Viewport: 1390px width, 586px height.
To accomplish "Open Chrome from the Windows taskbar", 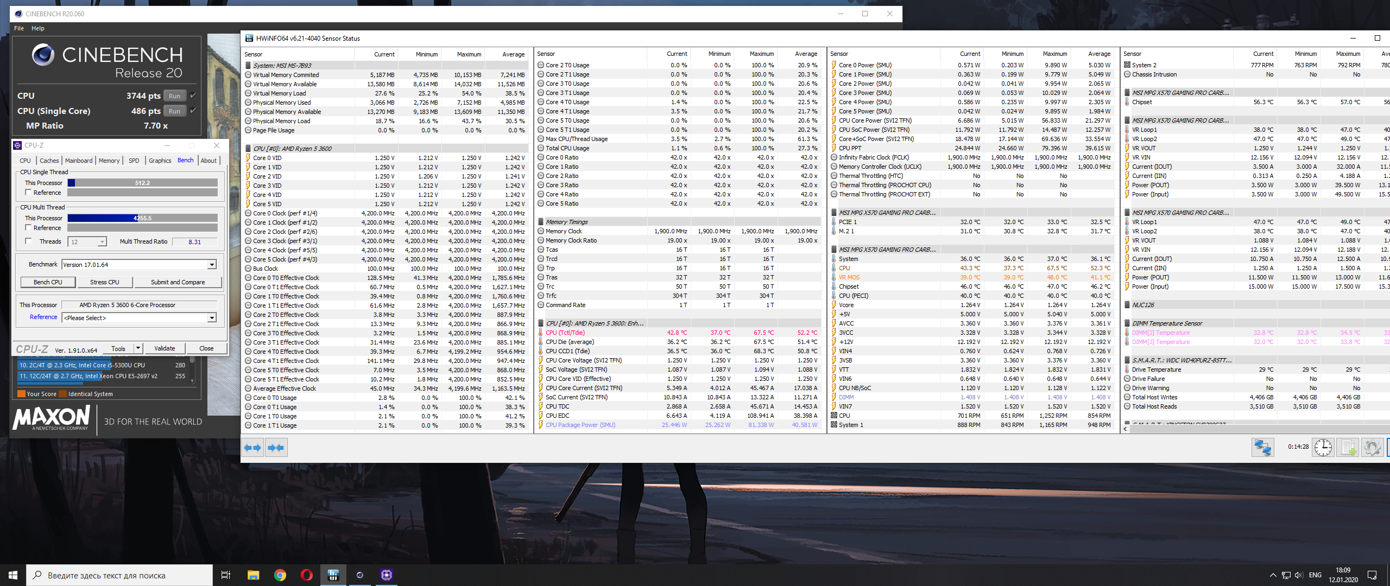I will pos(280,575).
